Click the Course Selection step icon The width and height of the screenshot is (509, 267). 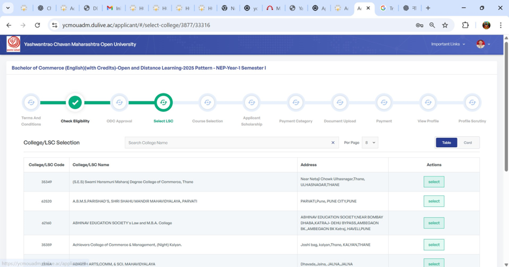207,102
